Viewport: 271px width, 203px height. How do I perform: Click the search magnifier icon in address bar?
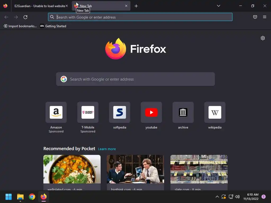pos(52,17)
